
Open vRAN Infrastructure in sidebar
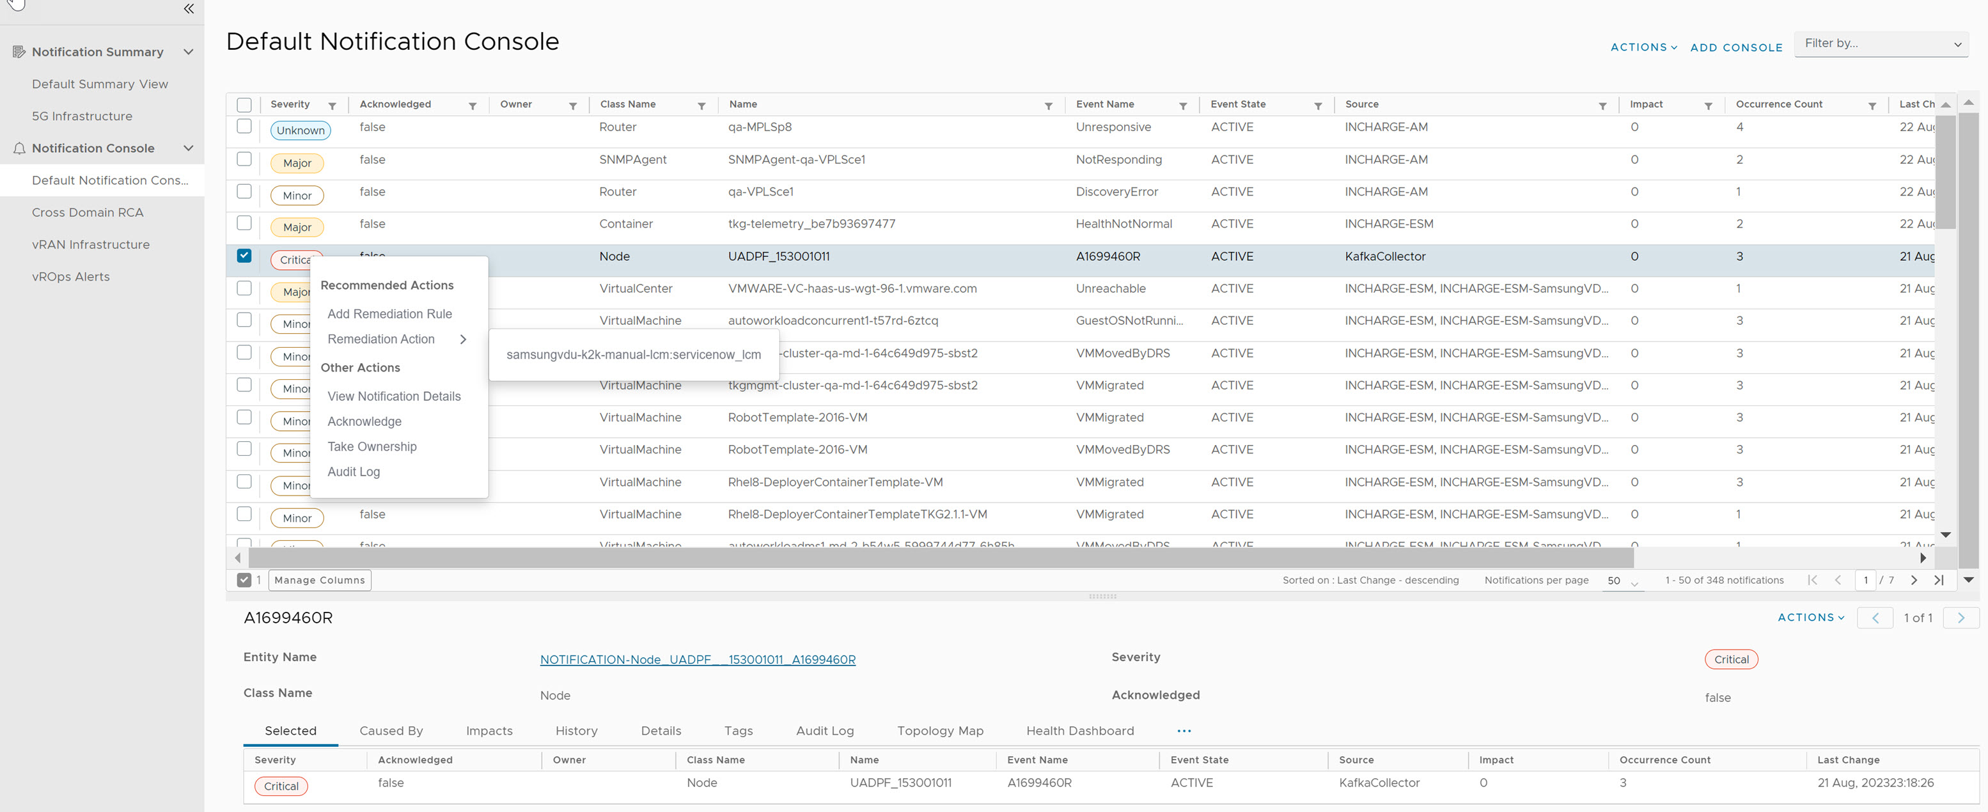coord(90,245)
